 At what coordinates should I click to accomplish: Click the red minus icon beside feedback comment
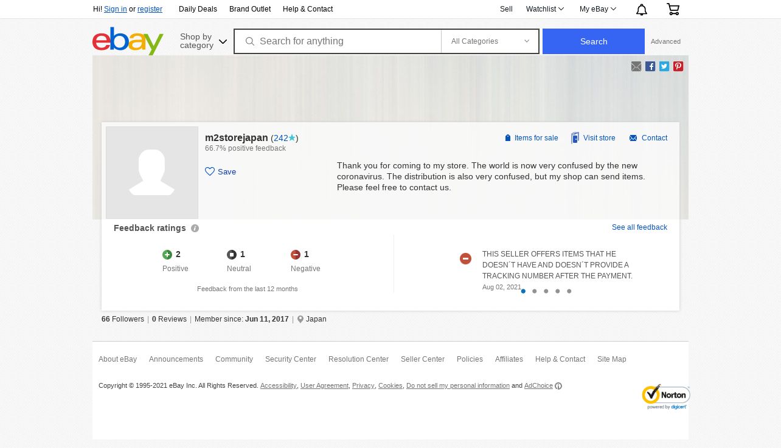point(465,259)
